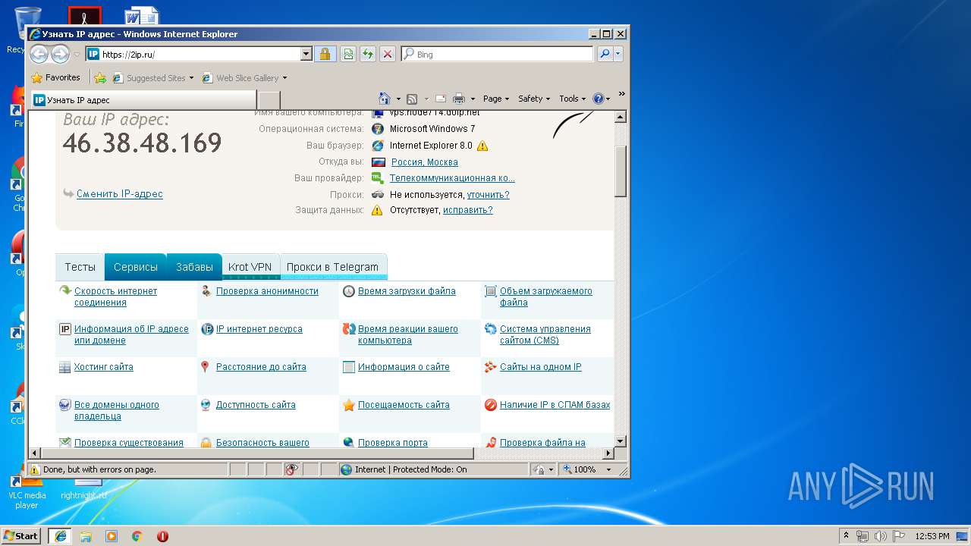Open the recent pages dropdown arrow
Viewport: 971px width, 546px height.
pos(77,55)
